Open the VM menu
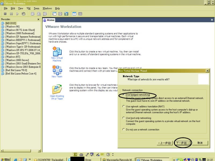The width and height of the screenshot is (215, 161). point(28,8)
